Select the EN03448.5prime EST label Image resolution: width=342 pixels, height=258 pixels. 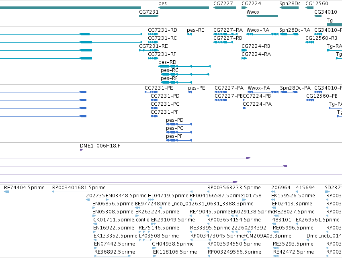point(126,196)
